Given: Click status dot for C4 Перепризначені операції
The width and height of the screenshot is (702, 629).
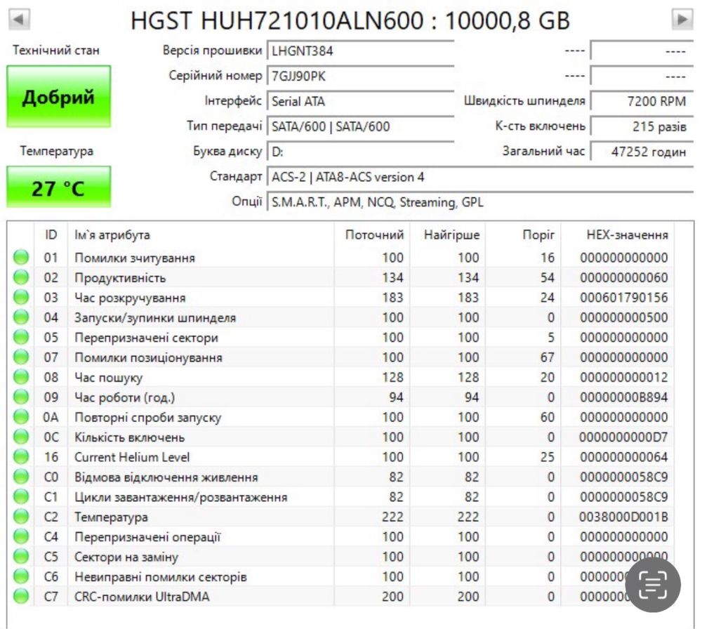Looking at the screenshot, I should pyautogui.click(x=21, y=536).
